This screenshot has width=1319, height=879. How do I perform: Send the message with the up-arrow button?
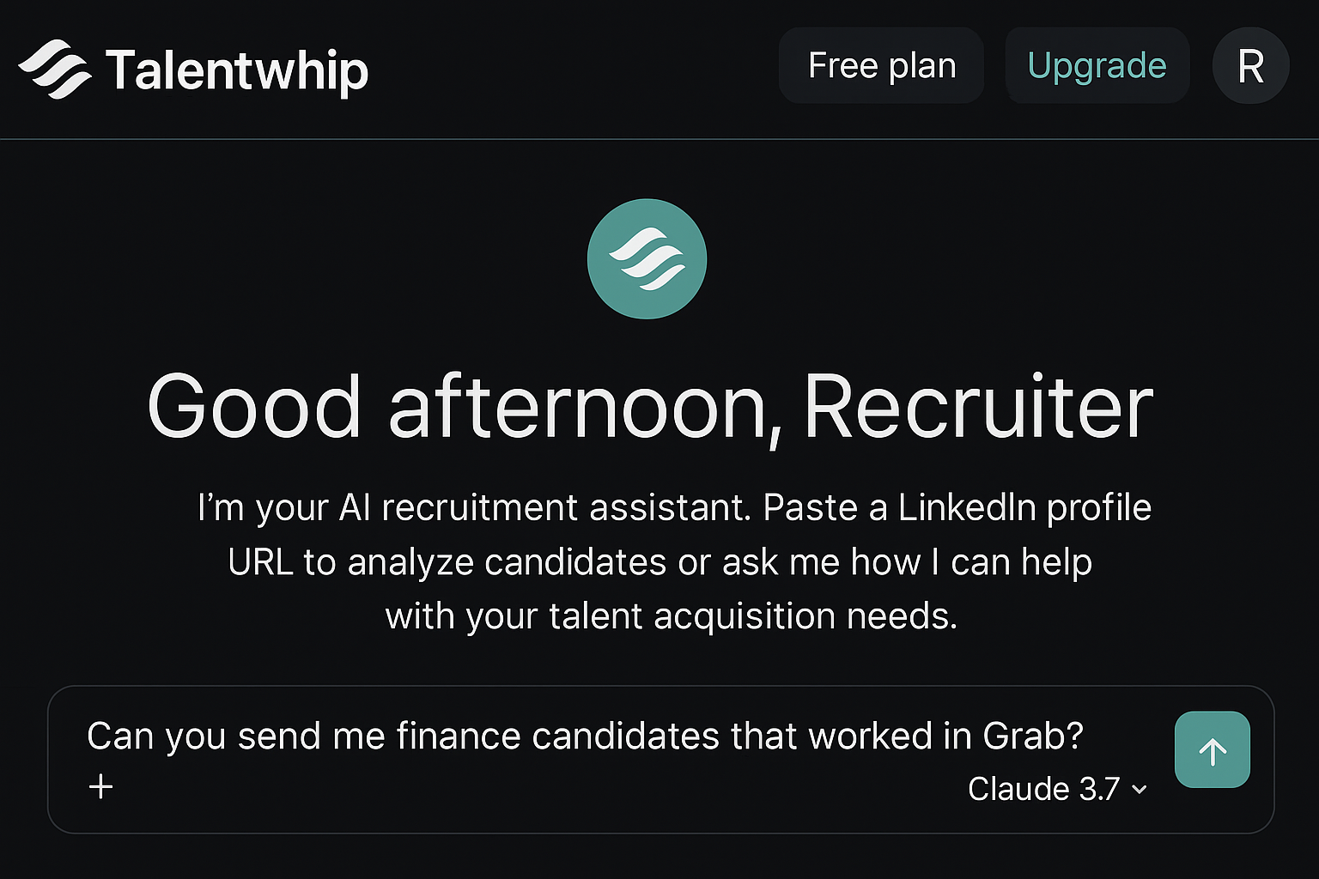point(1212,749)
